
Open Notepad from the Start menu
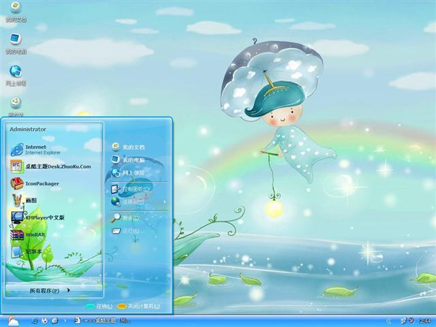26,251
